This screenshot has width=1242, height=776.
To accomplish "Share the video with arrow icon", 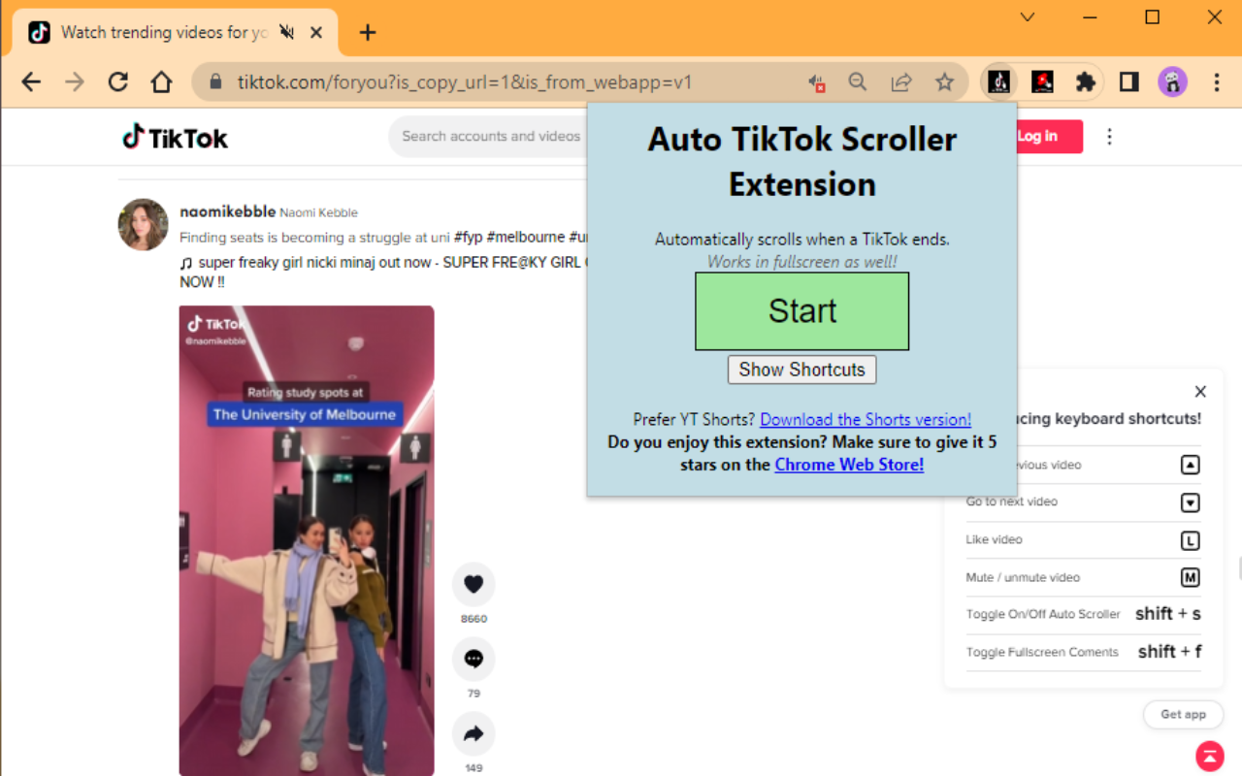I will [474, 734].
